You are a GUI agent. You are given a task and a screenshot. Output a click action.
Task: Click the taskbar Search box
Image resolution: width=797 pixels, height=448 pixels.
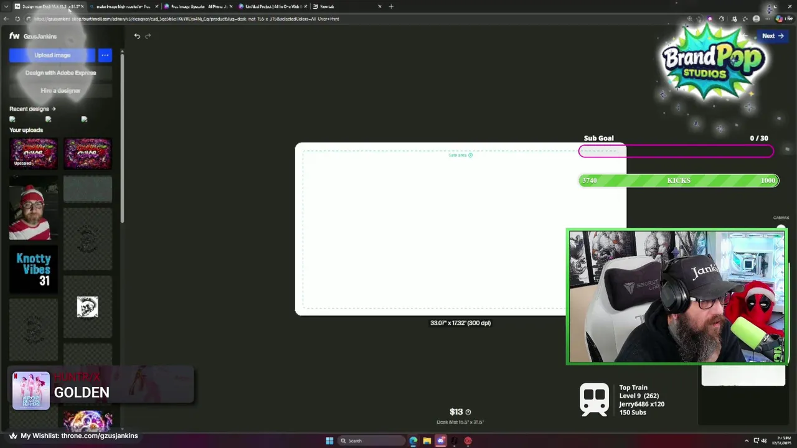[x=372, y=441]
